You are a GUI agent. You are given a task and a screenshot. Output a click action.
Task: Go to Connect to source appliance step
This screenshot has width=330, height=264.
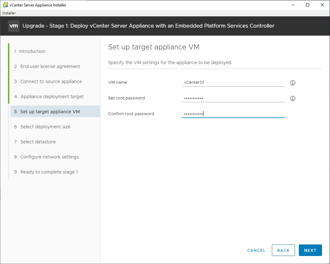tap(48, 81)
